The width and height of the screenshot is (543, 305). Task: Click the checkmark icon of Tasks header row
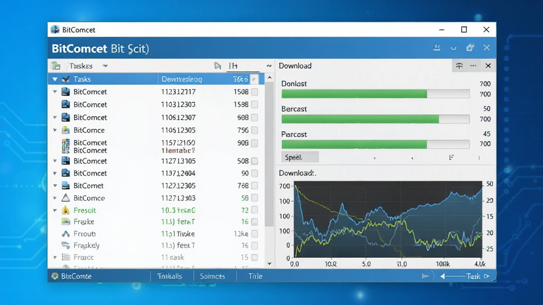click(66, 79)
